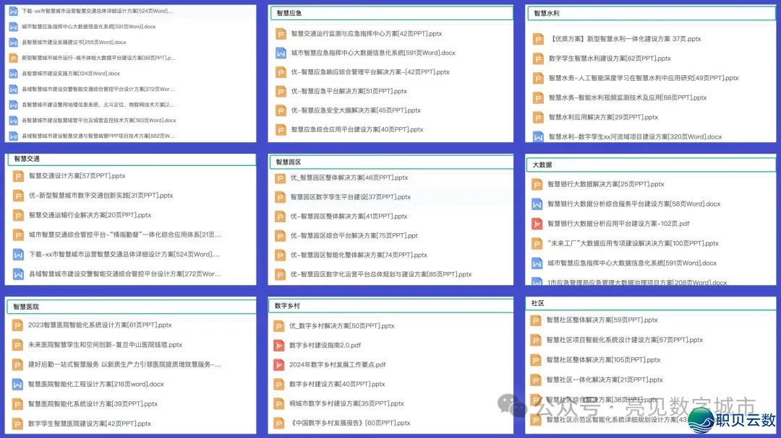This screenshot has height=438, width=781.
Task: Click PPT icon beside 智慧交通设计方案[57页PPT]
Action: [x=19, y=176]
